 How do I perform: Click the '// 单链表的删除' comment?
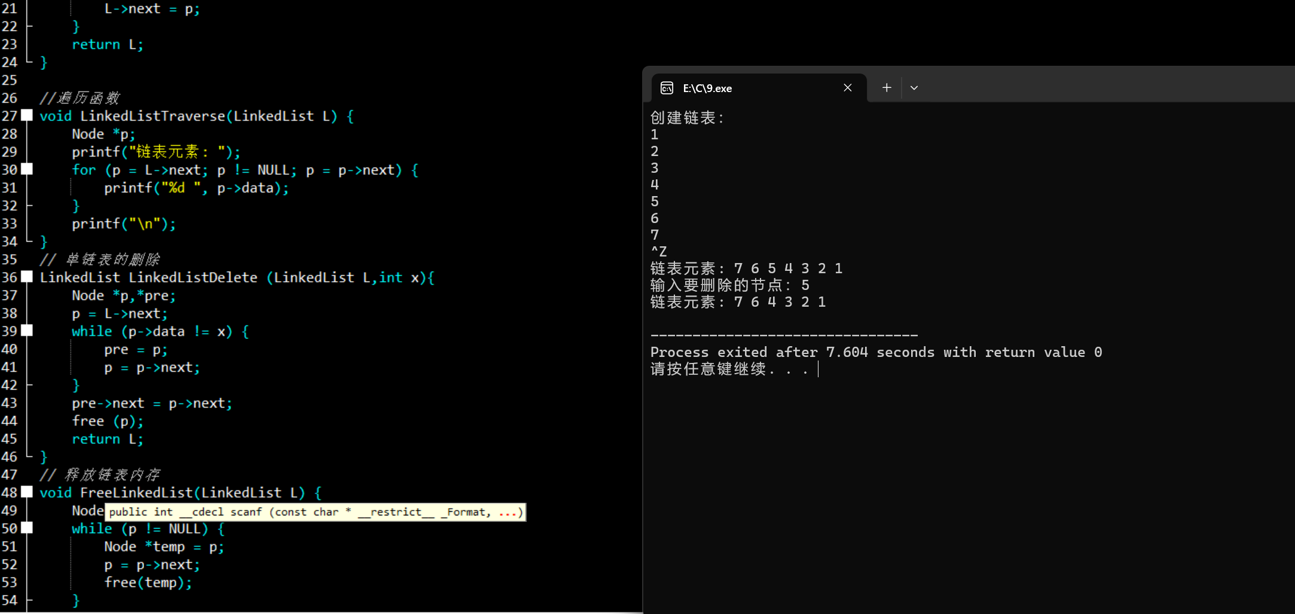(100, 259)
